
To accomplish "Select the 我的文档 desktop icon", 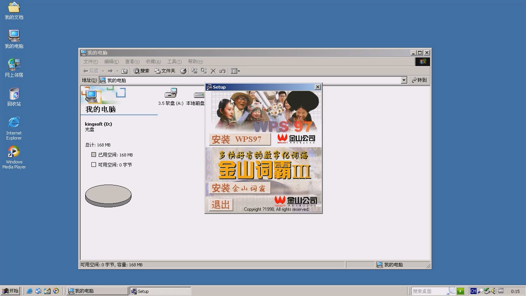I will [x=14, y=11].
